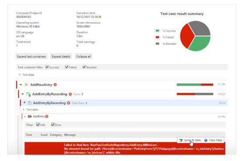Image resolution: width=242 pixels, height=161 pixels.
Task: Collapse AddEntryByRecording Data Row 1
Action: 24,103
